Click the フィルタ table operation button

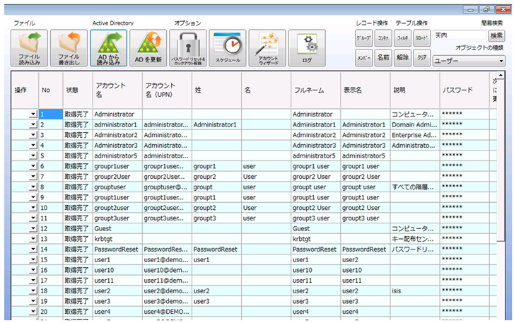coord(402,38)
